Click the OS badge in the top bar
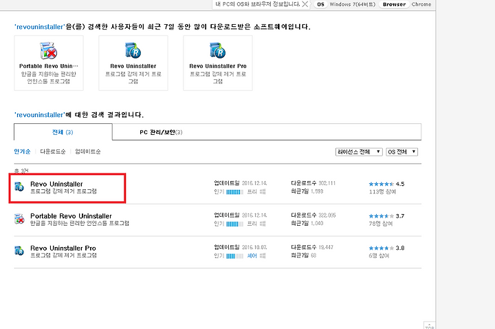Image resolution: width=495 pixels, height=329 pixels. [x=320, y=4]
